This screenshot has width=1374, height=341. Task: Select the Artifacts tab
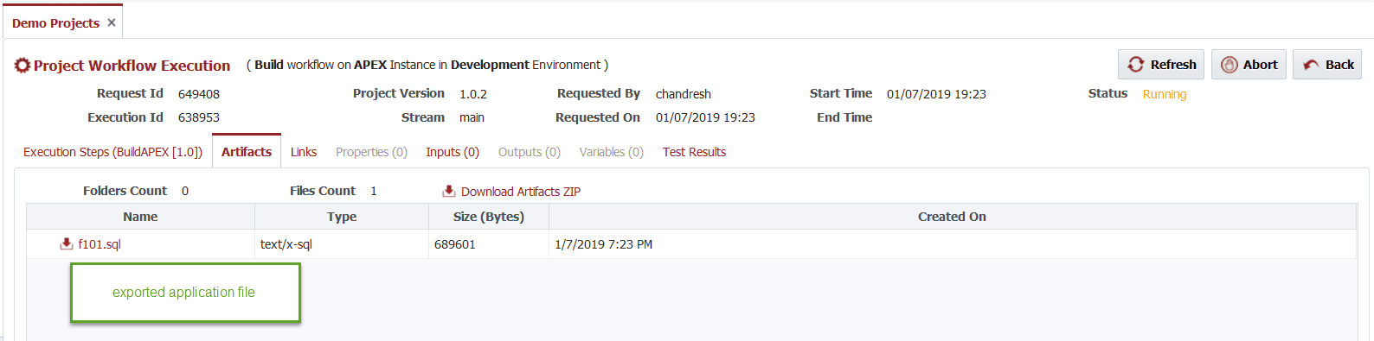pos(247,151)
